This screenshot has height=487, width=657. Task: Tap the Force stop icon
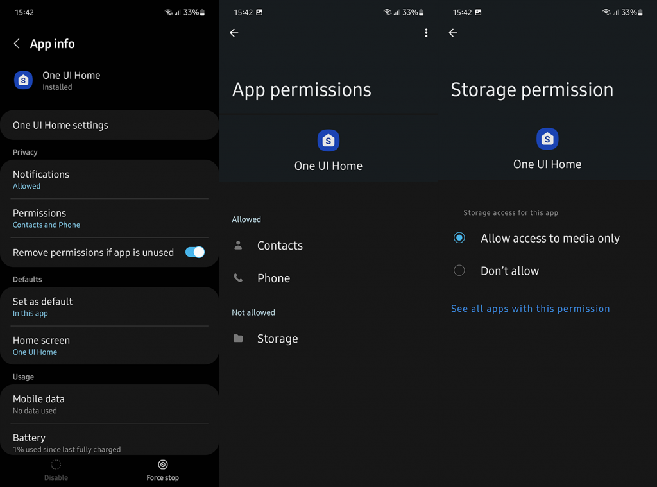coord(163,465)
